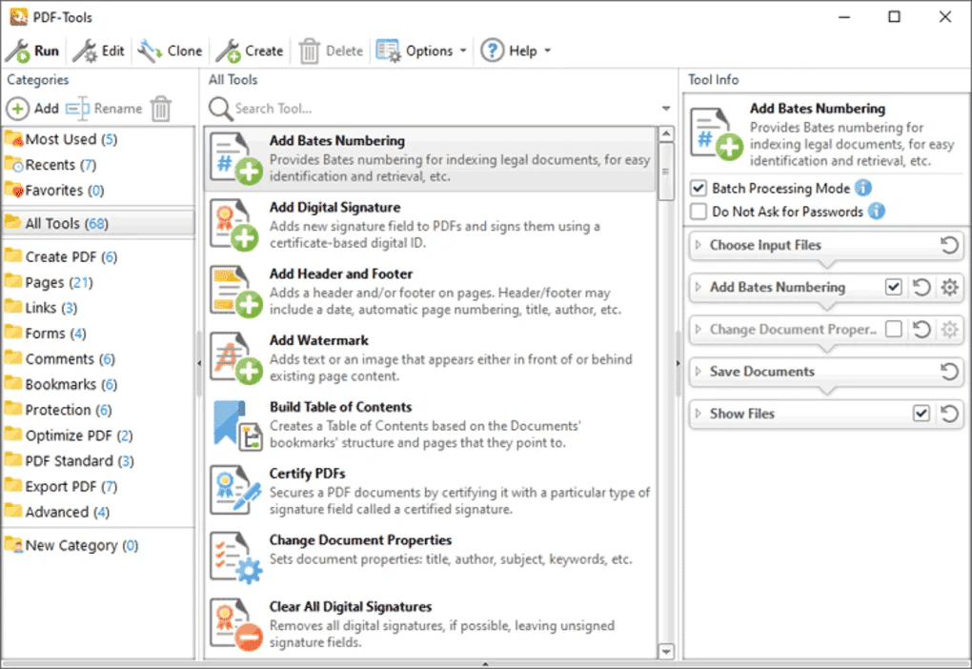Enable Do Not Ask for Passwords
The image size is (972, 669).
[699, 212]
